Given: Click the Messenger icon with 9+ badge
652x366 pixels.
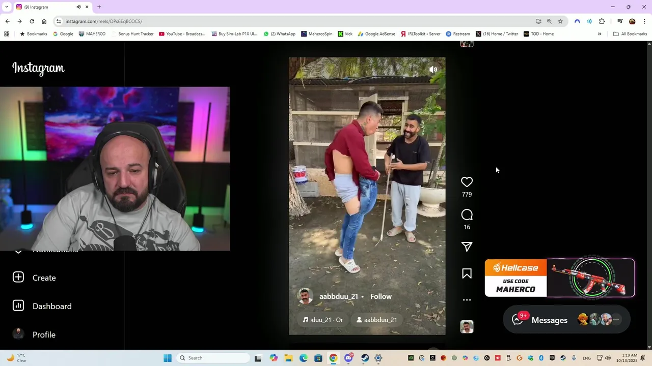Looking at the screenshot, I should pyautogui.click(x=518, y=319).
